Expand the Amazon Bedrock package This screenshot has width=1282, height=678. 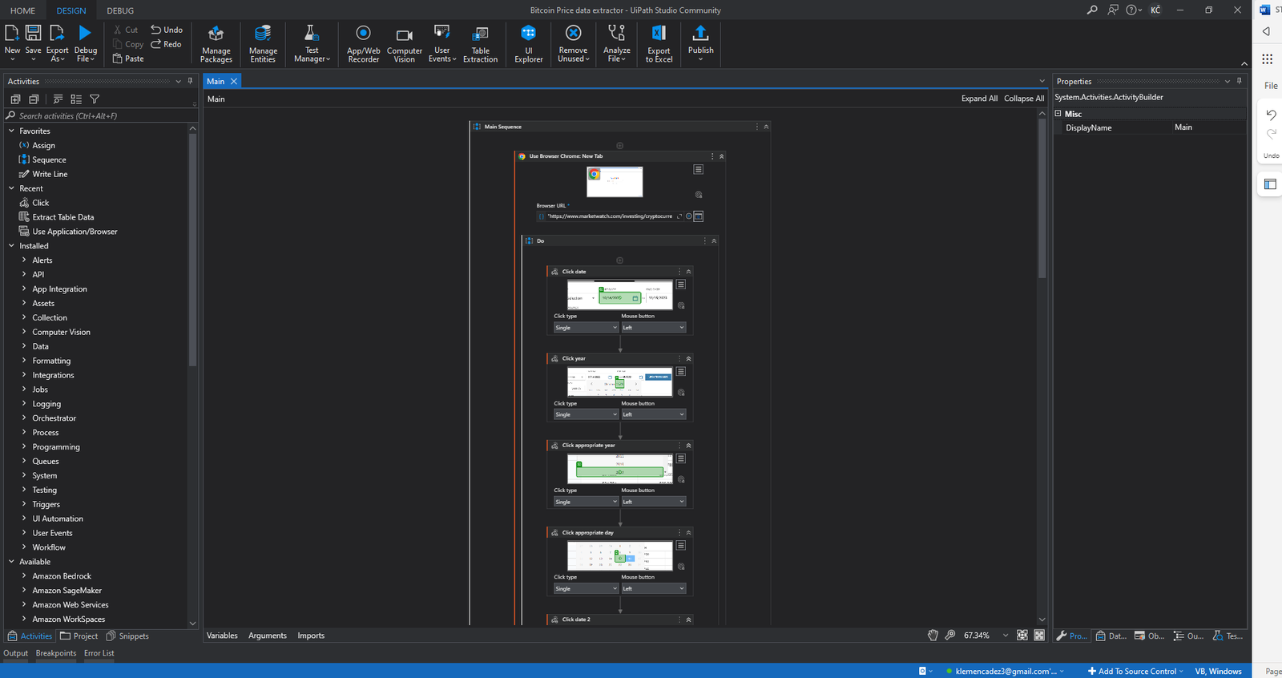tap(24, 575)
